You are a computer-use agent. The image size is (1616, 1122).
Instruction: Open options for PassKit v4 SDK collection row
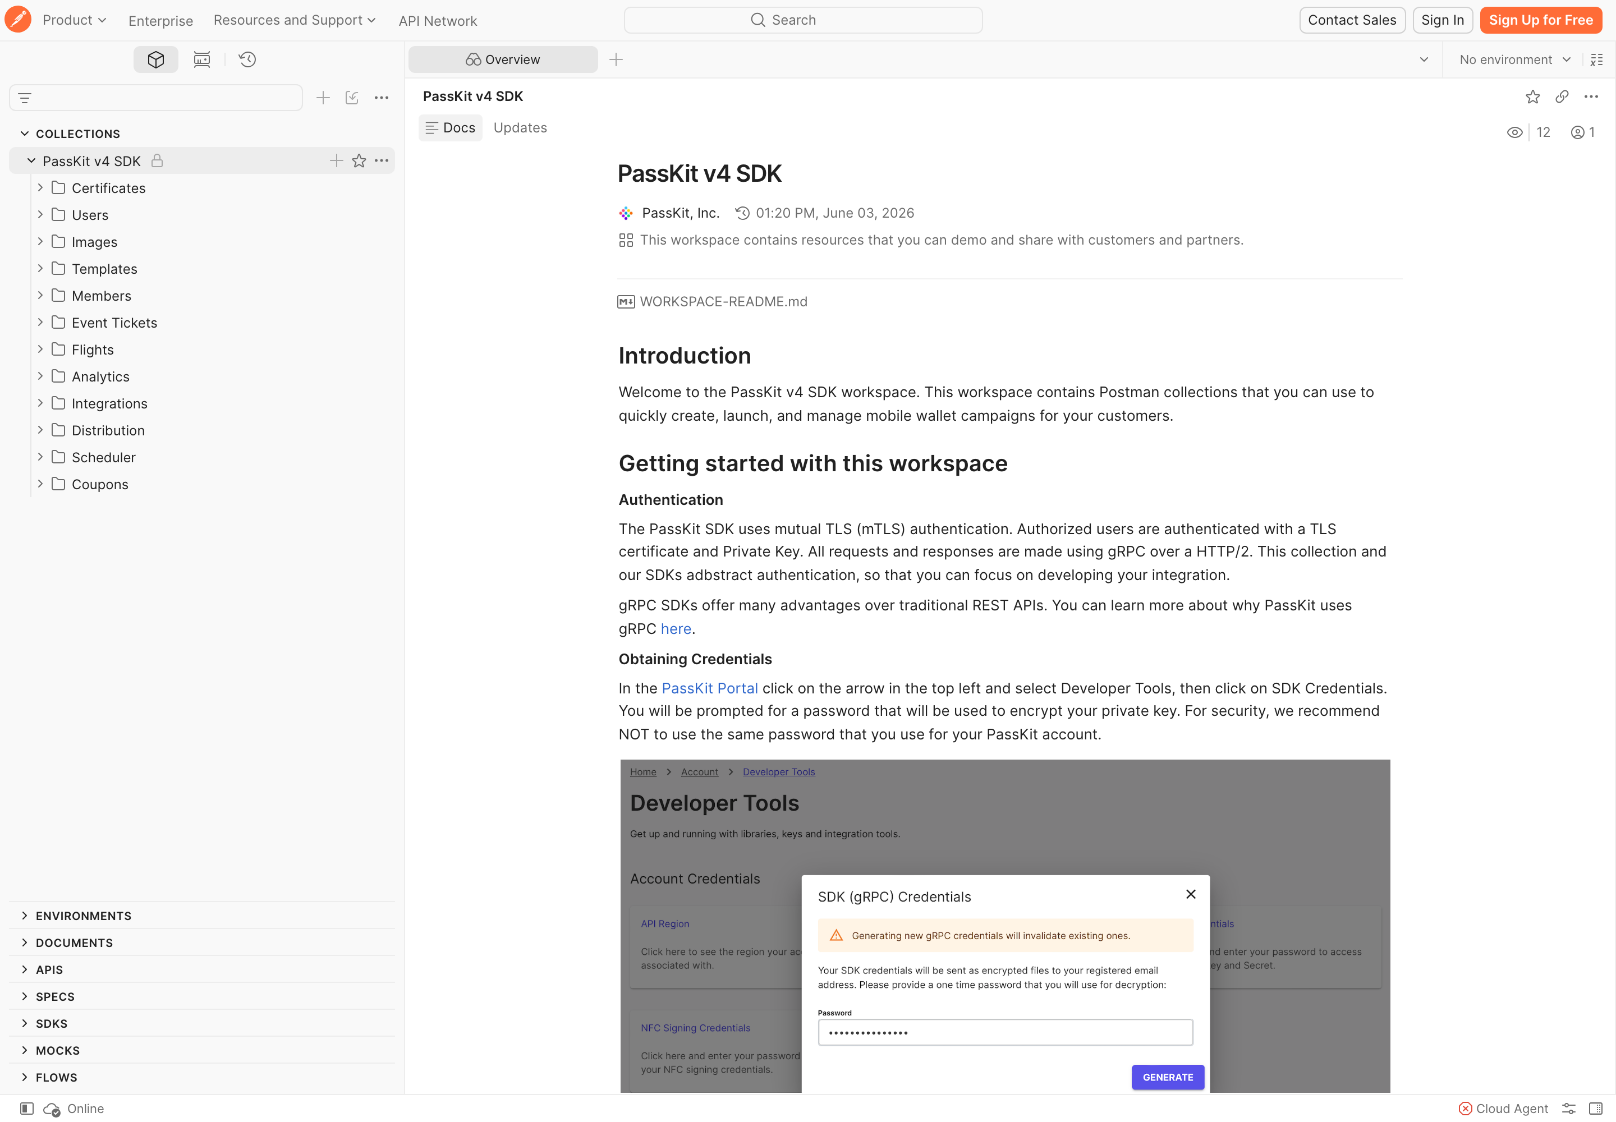[x=381, y=161]
